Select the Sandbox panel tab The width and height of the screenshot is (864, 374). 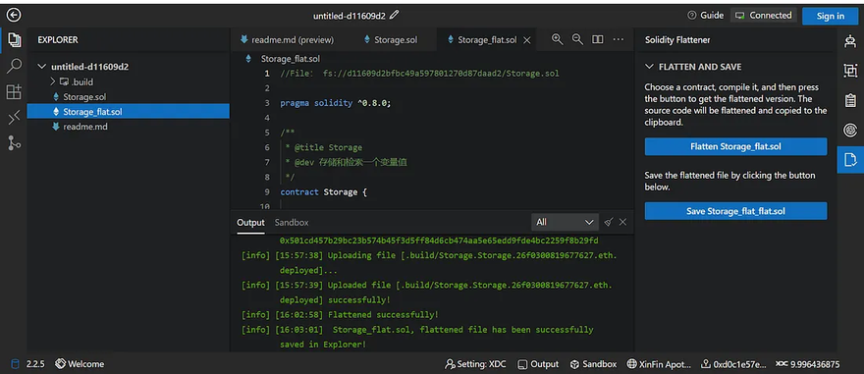pyautogui.click(x=292, y=223)
